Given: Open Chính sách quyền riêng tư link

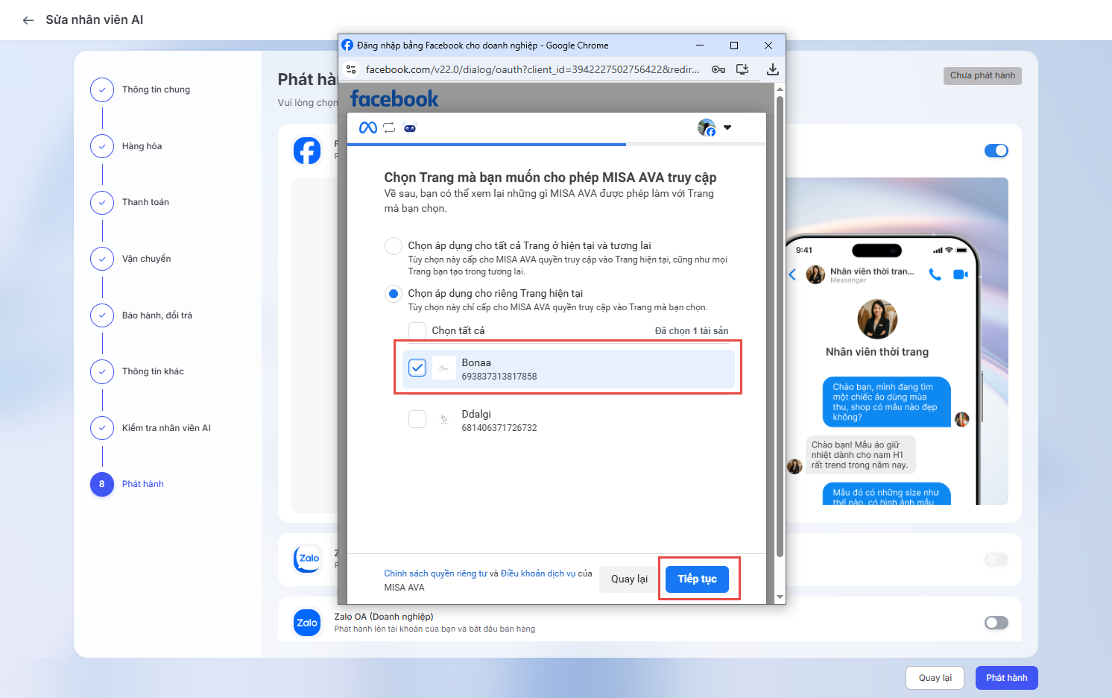Looking at the screenshot, I should click(x=435, y=573).
